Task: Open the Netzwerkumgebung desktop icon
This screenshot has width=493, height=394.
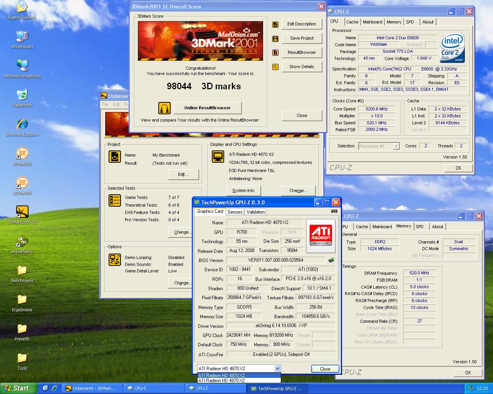Action: coord(22,69)
